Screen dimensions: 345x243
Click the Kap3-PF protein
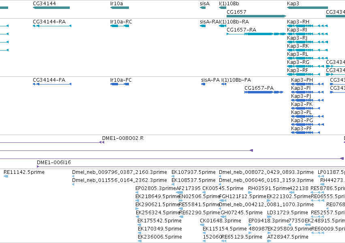[305, 133]
